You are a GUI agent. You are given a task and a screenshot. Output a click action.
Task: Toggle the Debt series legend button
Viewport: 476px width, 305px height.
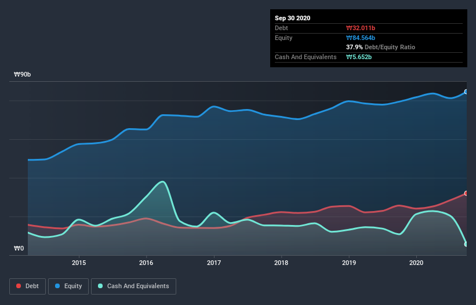click(28, 286)
